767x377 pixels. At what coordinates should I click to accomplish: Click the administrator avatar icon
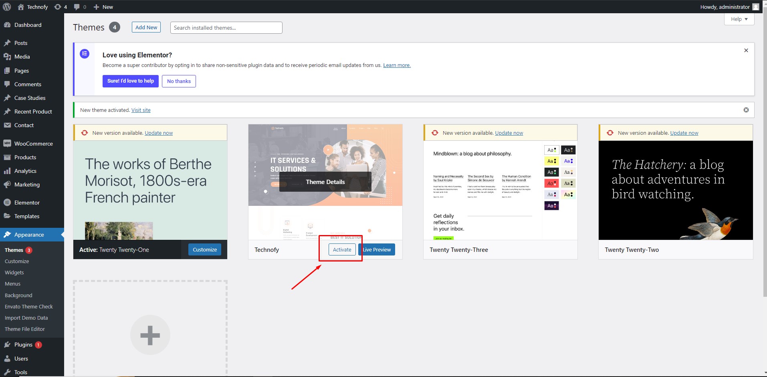coord(756,7)
